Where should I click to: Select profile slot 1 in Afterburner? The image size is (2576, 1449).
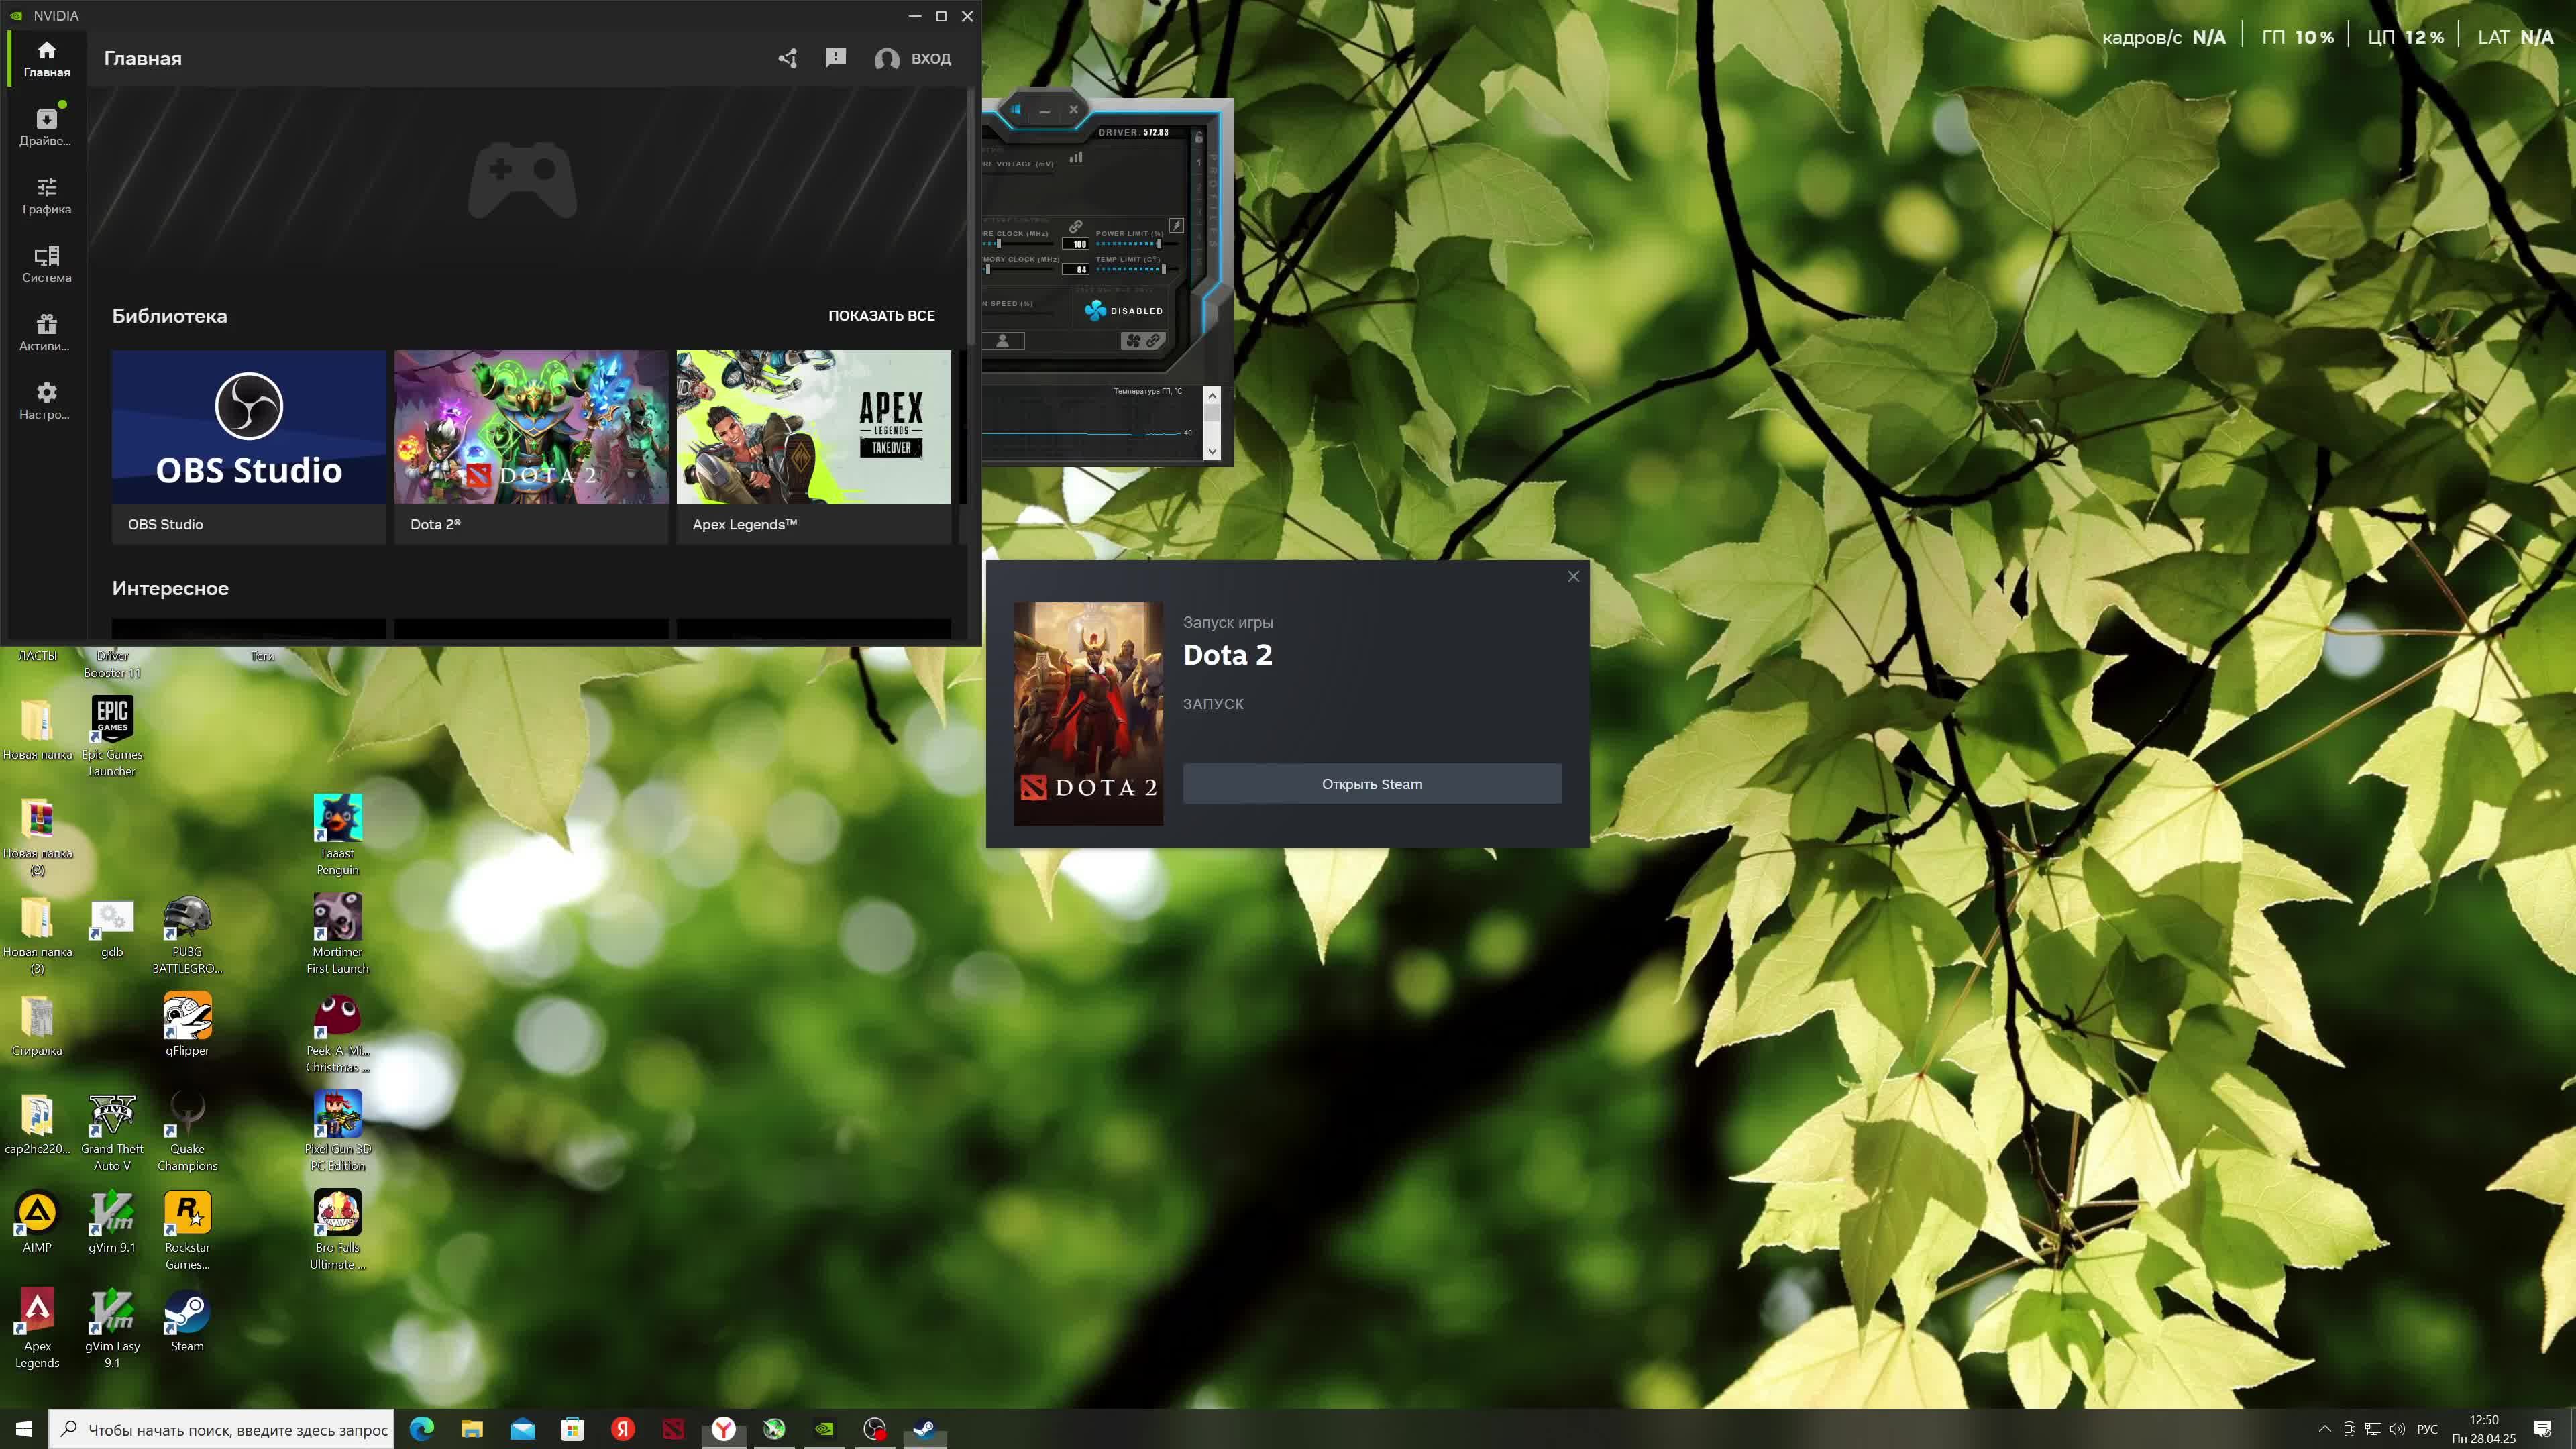point(1198,162)
